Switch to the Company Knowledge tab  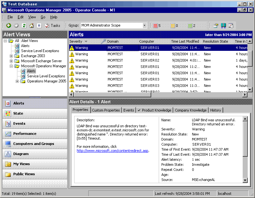(x=191, y=110)
